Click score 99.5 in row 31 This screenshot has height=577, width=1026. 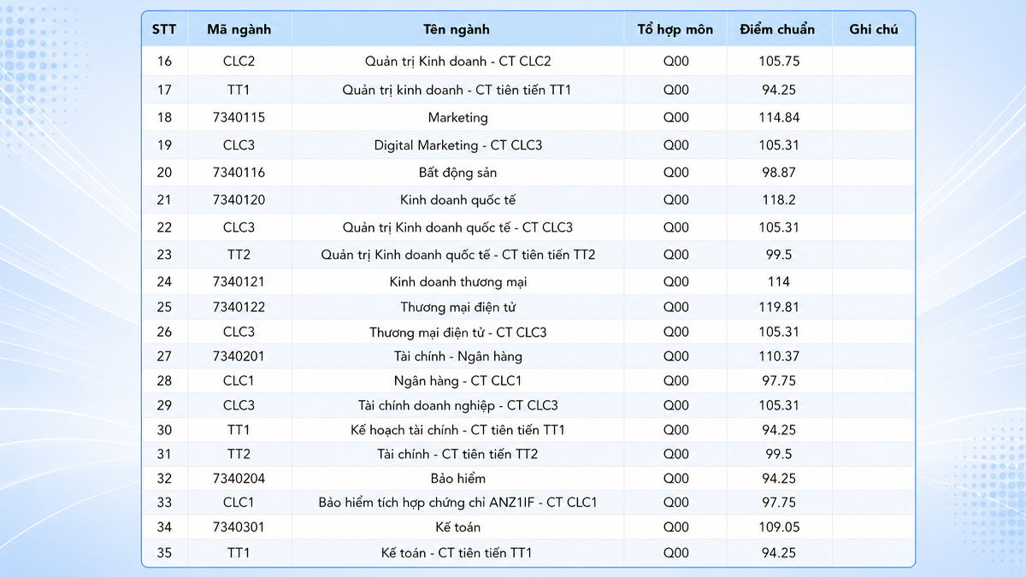(x=779, y=454)
